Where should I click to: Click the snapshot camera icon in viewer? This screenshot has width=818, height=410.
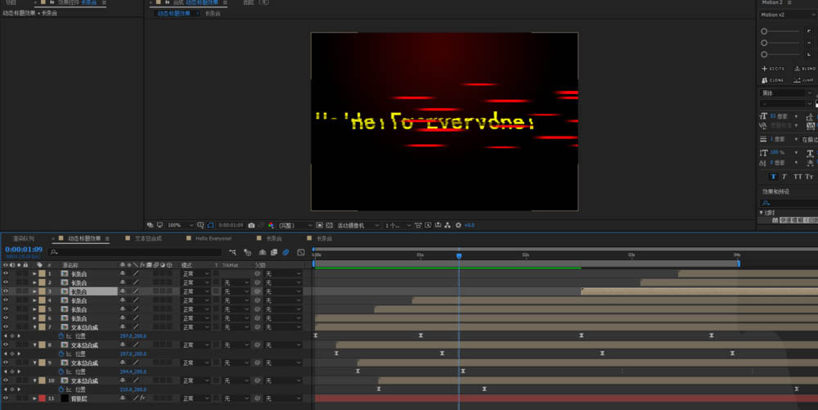251,225
